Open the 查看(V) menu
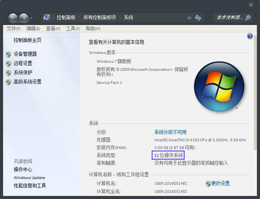 [53, 29]
